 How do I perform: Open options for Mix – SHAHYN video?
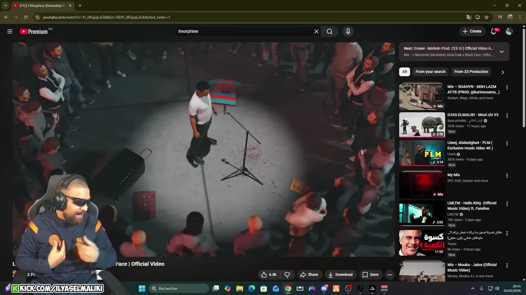[507, 87]
